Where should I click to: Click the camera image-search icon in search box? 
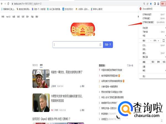[x=100, y=45]
